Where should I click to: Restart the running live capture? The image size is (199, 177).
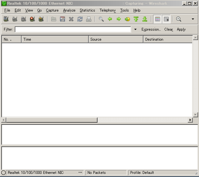(41, 19)
